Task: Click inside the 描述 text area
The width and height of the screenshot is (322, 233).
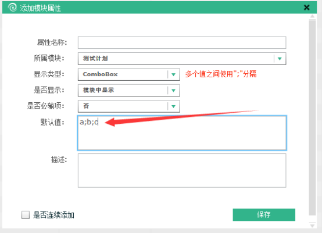Action: pyautogui.click(x=182, y=170)
